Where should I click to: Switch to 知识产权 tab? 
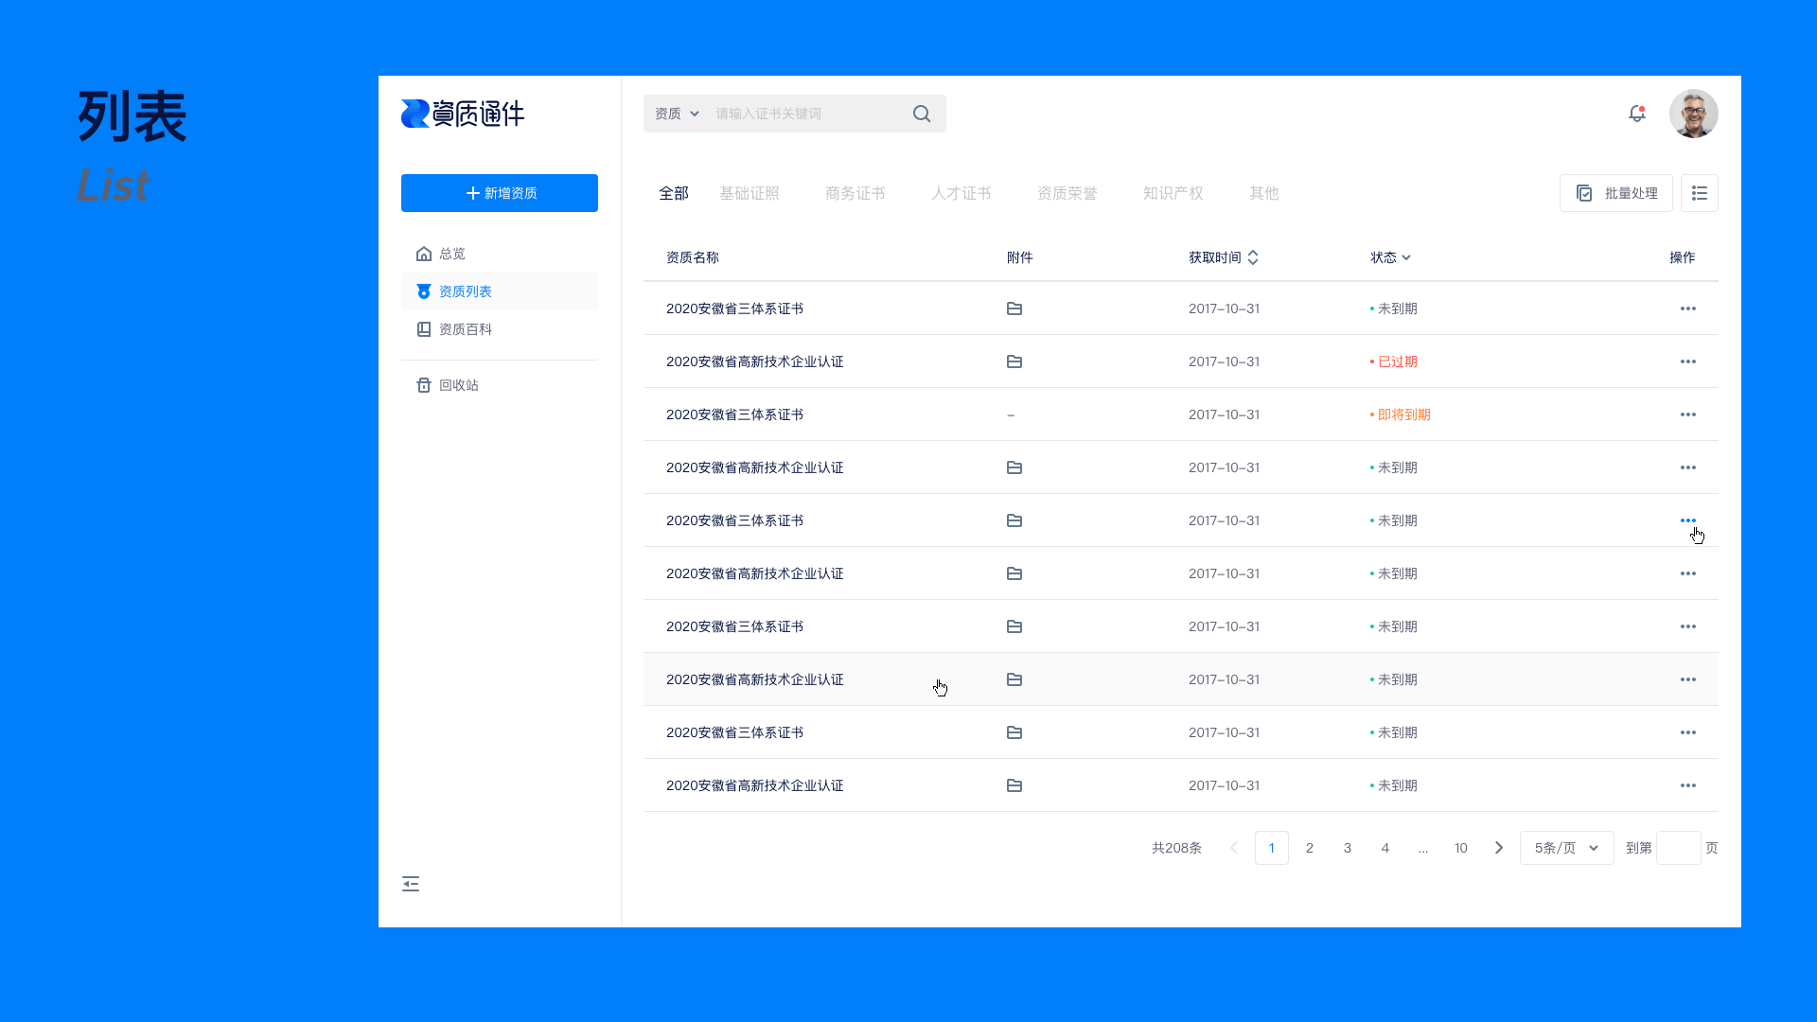point(1173,193)
